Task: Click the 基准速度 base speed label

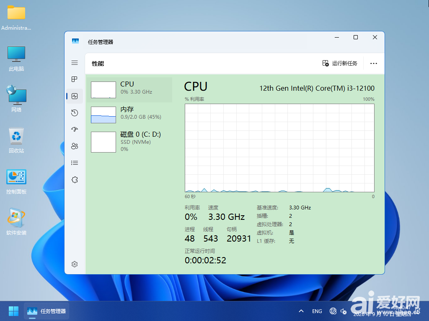Action: [x=267, y=208]
